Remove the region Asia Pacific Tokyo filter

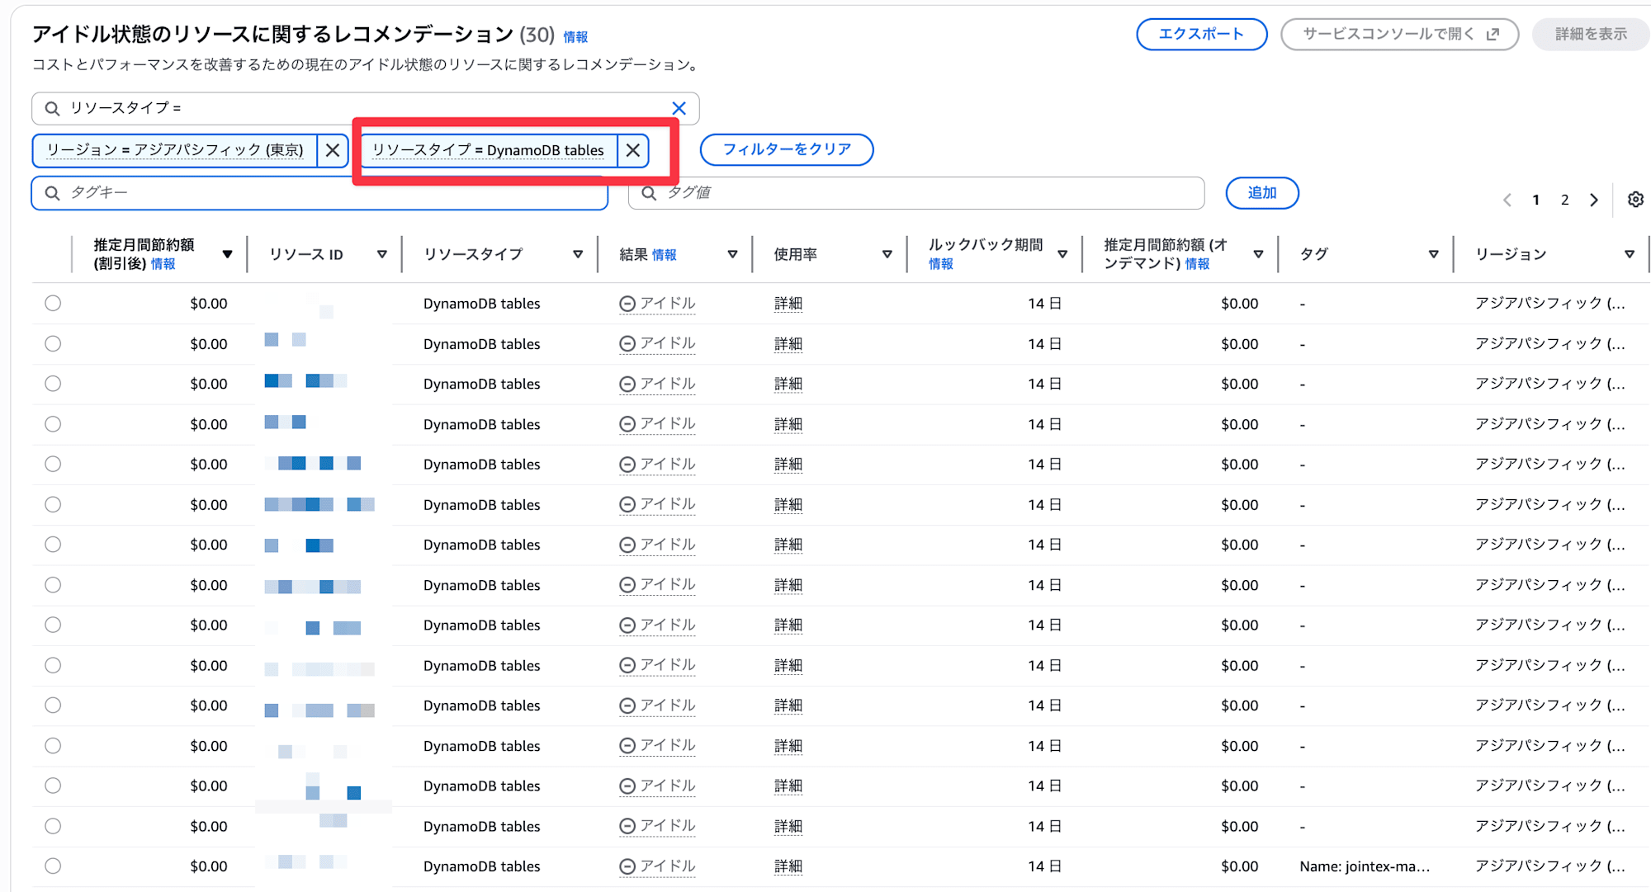click(x=333, y=150)
